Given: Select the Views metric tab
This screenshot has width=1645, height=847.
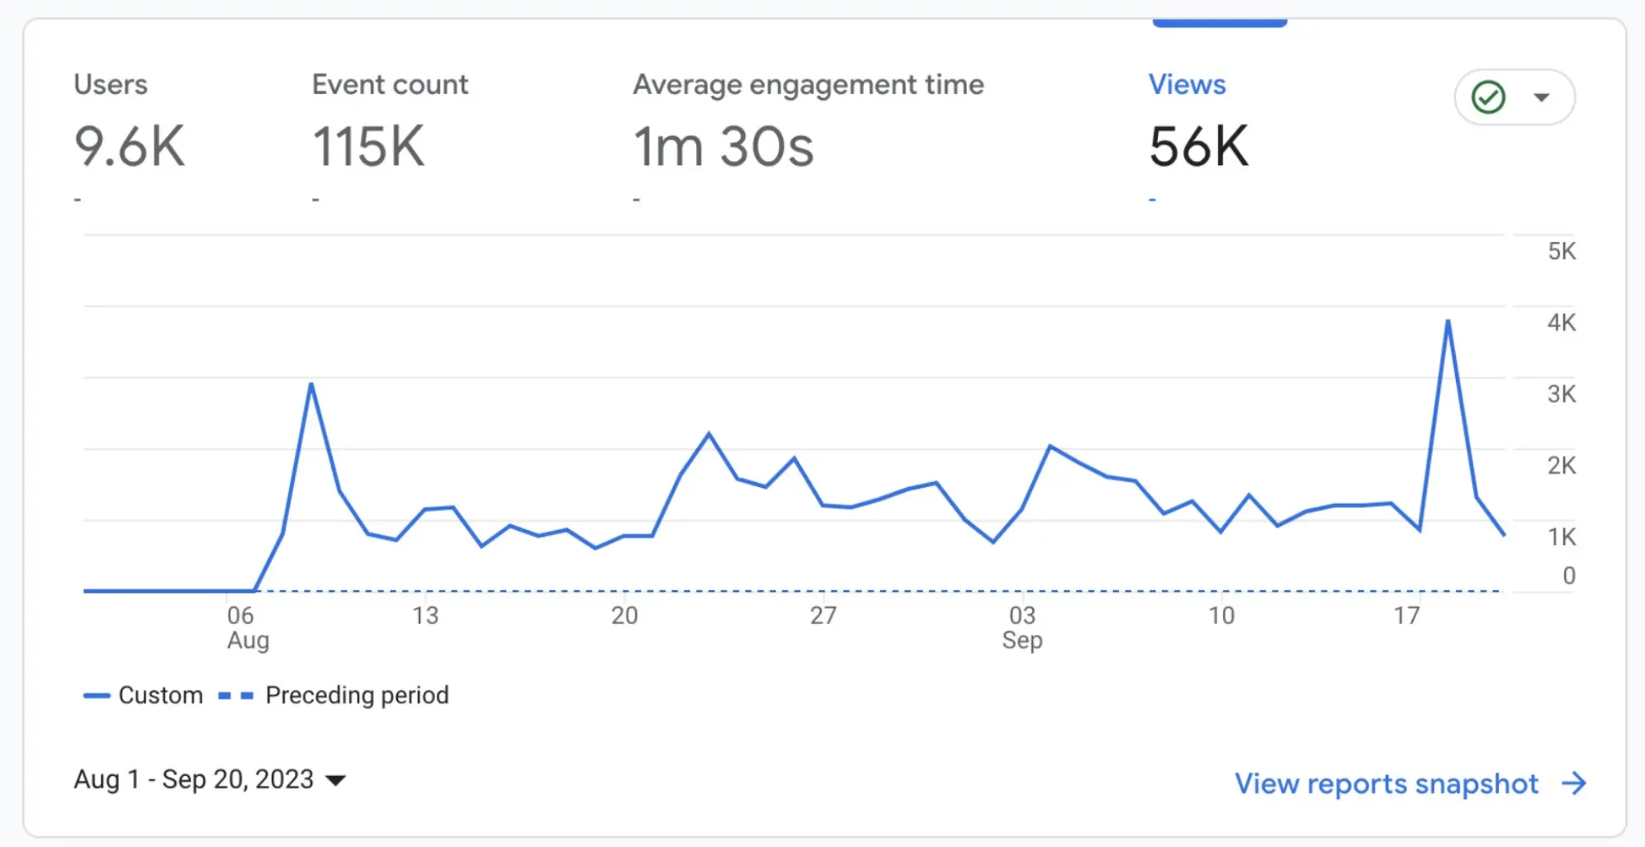Looking at the screenshot, I should coord(1187,85).
